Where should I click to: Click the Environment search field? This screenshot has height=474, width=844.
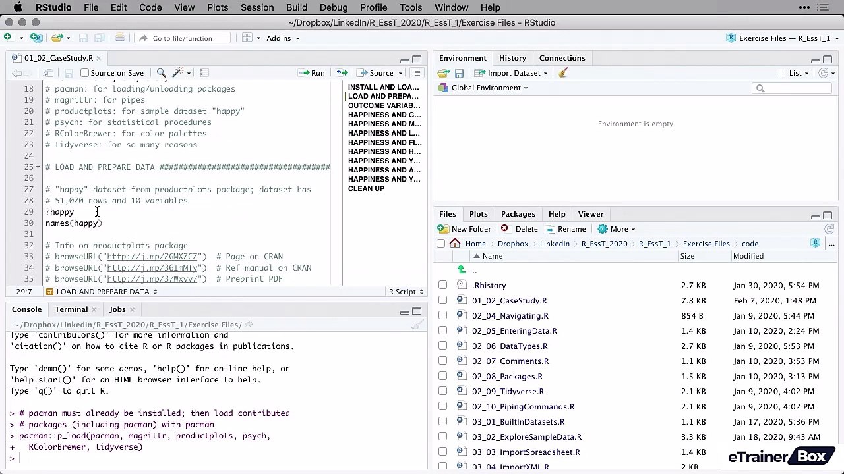(x=793, y=88)
